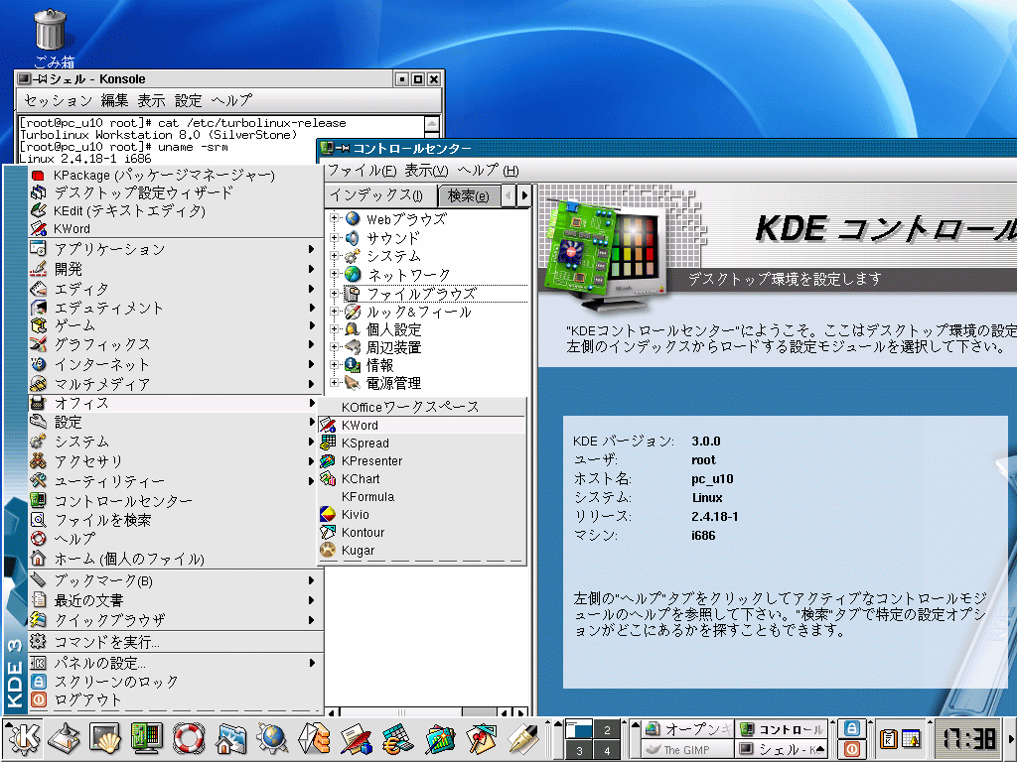Open the Klipper clipboard tray icon
The width and height of the screenshot is (1017, 762).
(x=889, y=738)
